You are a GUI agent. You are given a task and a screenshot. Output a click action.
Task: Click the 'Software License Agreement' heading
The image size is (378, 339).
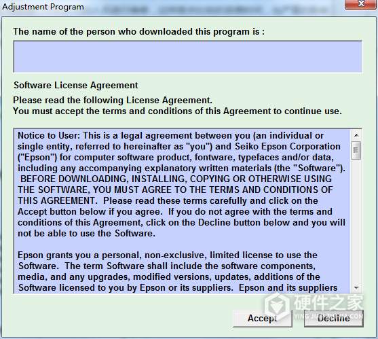pyautogui.click(x=76, y=85)
